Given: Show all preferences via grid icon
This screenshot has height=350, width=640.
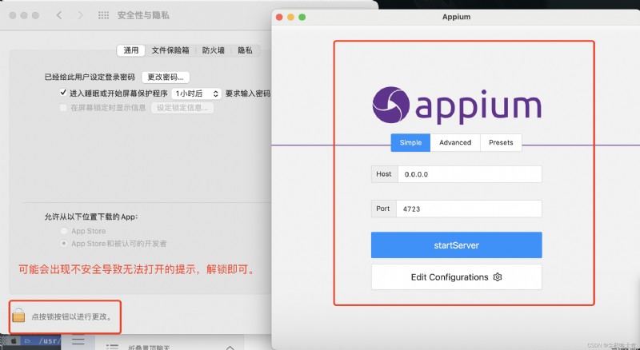Looking at the screenshot, I should (103, 15).
